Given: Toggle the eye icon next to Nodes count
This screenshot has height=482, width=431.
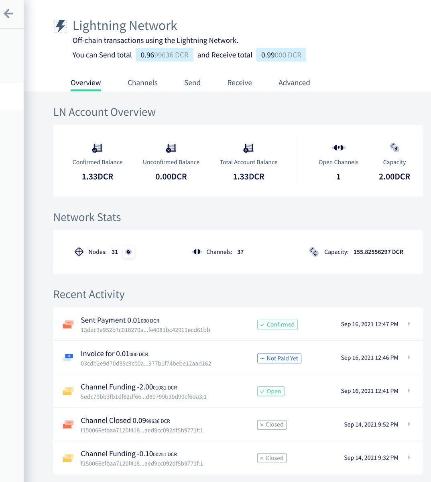Looking at the screenshot, I should (x=128, y=252).
